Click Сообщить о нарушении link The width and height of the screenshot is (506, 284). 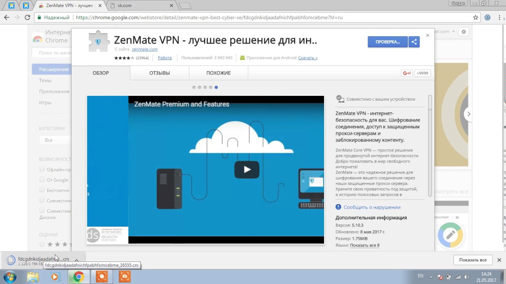pos(372,207)
